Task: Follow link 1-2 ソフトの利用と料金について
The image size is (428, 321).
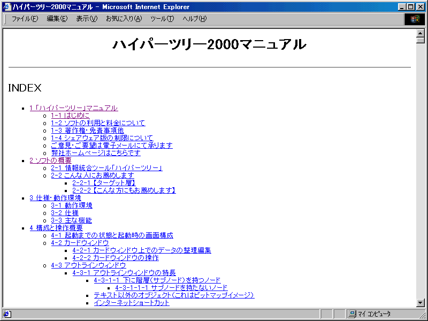Action: point(98,123)
